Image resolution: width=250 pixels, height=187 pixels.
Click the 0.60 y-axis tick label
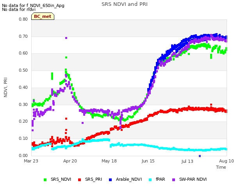pos(23,53)
